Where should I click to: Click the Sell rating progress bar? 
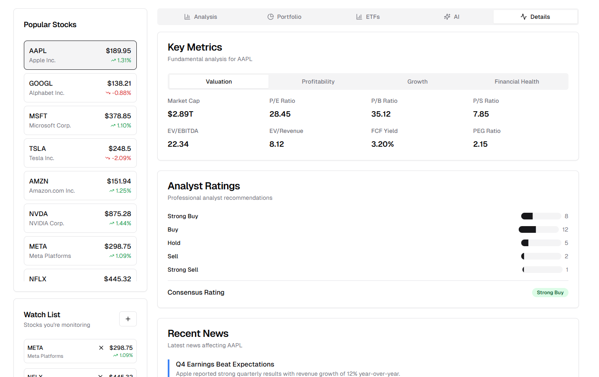click(x=541, y=256)
